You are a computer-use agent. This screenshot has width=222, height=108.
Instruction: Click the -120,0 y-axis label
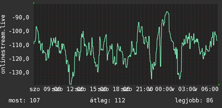pyautogui.click(x=19, y=59)
